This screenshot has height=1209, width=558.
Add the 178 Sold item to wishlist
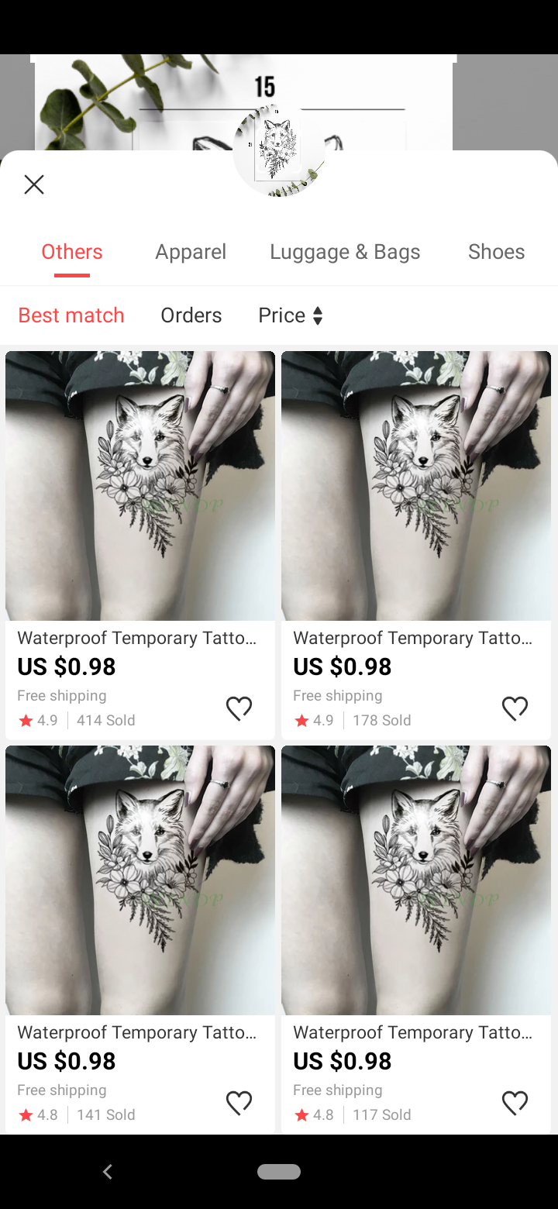tap(515, 708)
